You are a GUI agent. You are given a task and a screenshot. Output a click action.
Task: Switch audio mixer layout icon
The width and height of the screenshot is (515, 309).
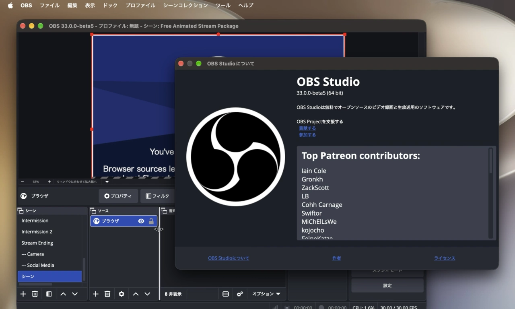(x=226, y=294)
